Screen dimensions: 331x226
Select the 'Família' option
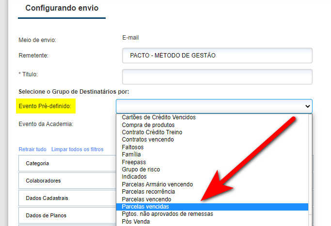pyautogui.click(x=131, y=155)
